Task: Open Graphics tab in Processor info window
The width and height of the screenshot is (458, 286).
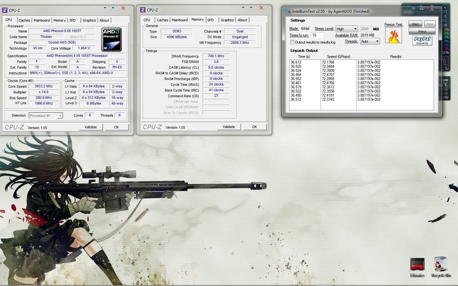Action: coord(89,20)
